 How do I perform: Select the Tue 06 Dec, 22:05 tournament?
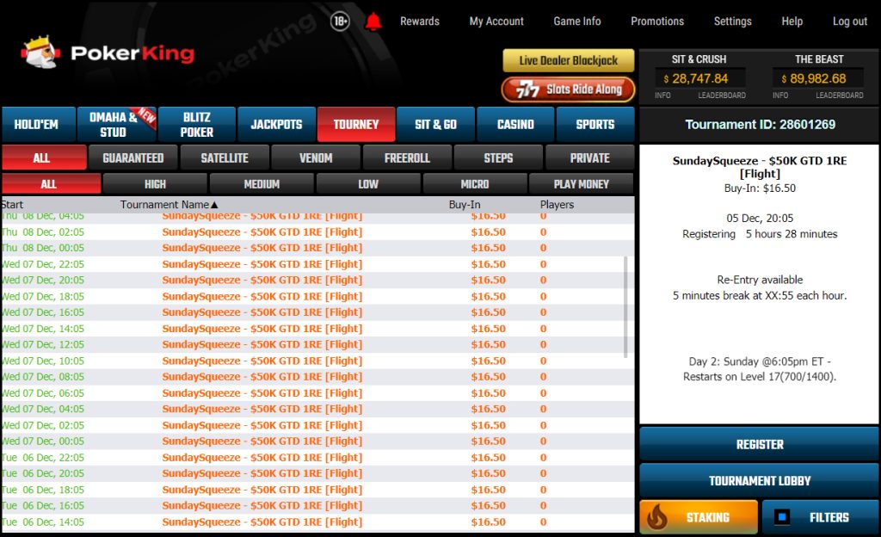pyautogui.click(x=317, y=457)
